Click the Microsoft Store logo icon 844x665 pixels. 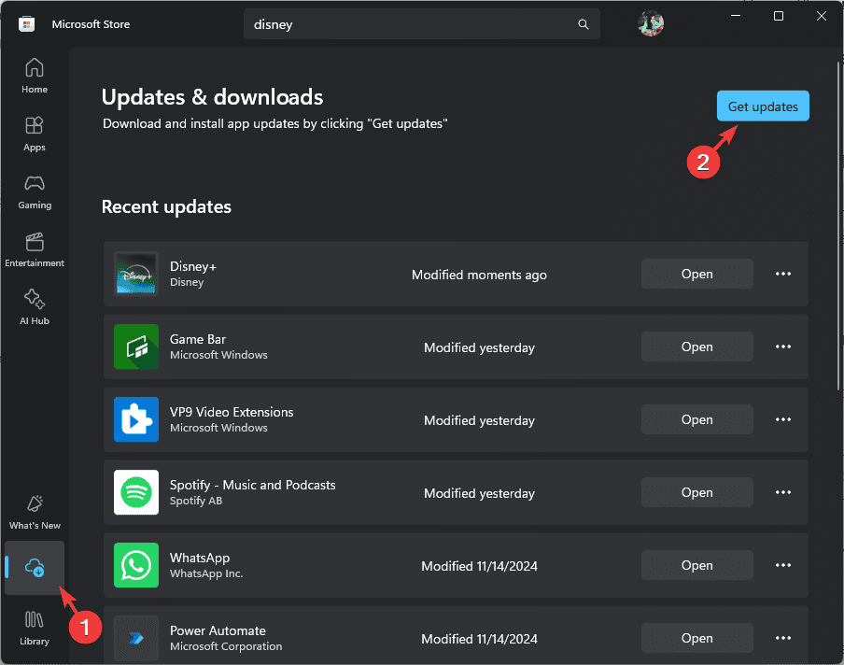26,23
